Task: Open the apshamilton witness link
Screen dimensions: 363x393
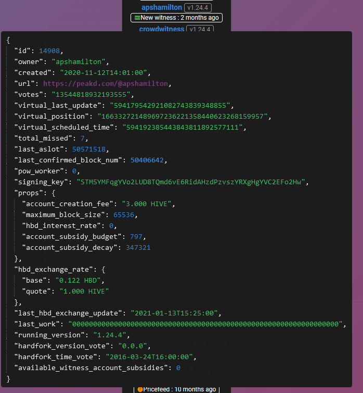Action: (x=161, y=7)
